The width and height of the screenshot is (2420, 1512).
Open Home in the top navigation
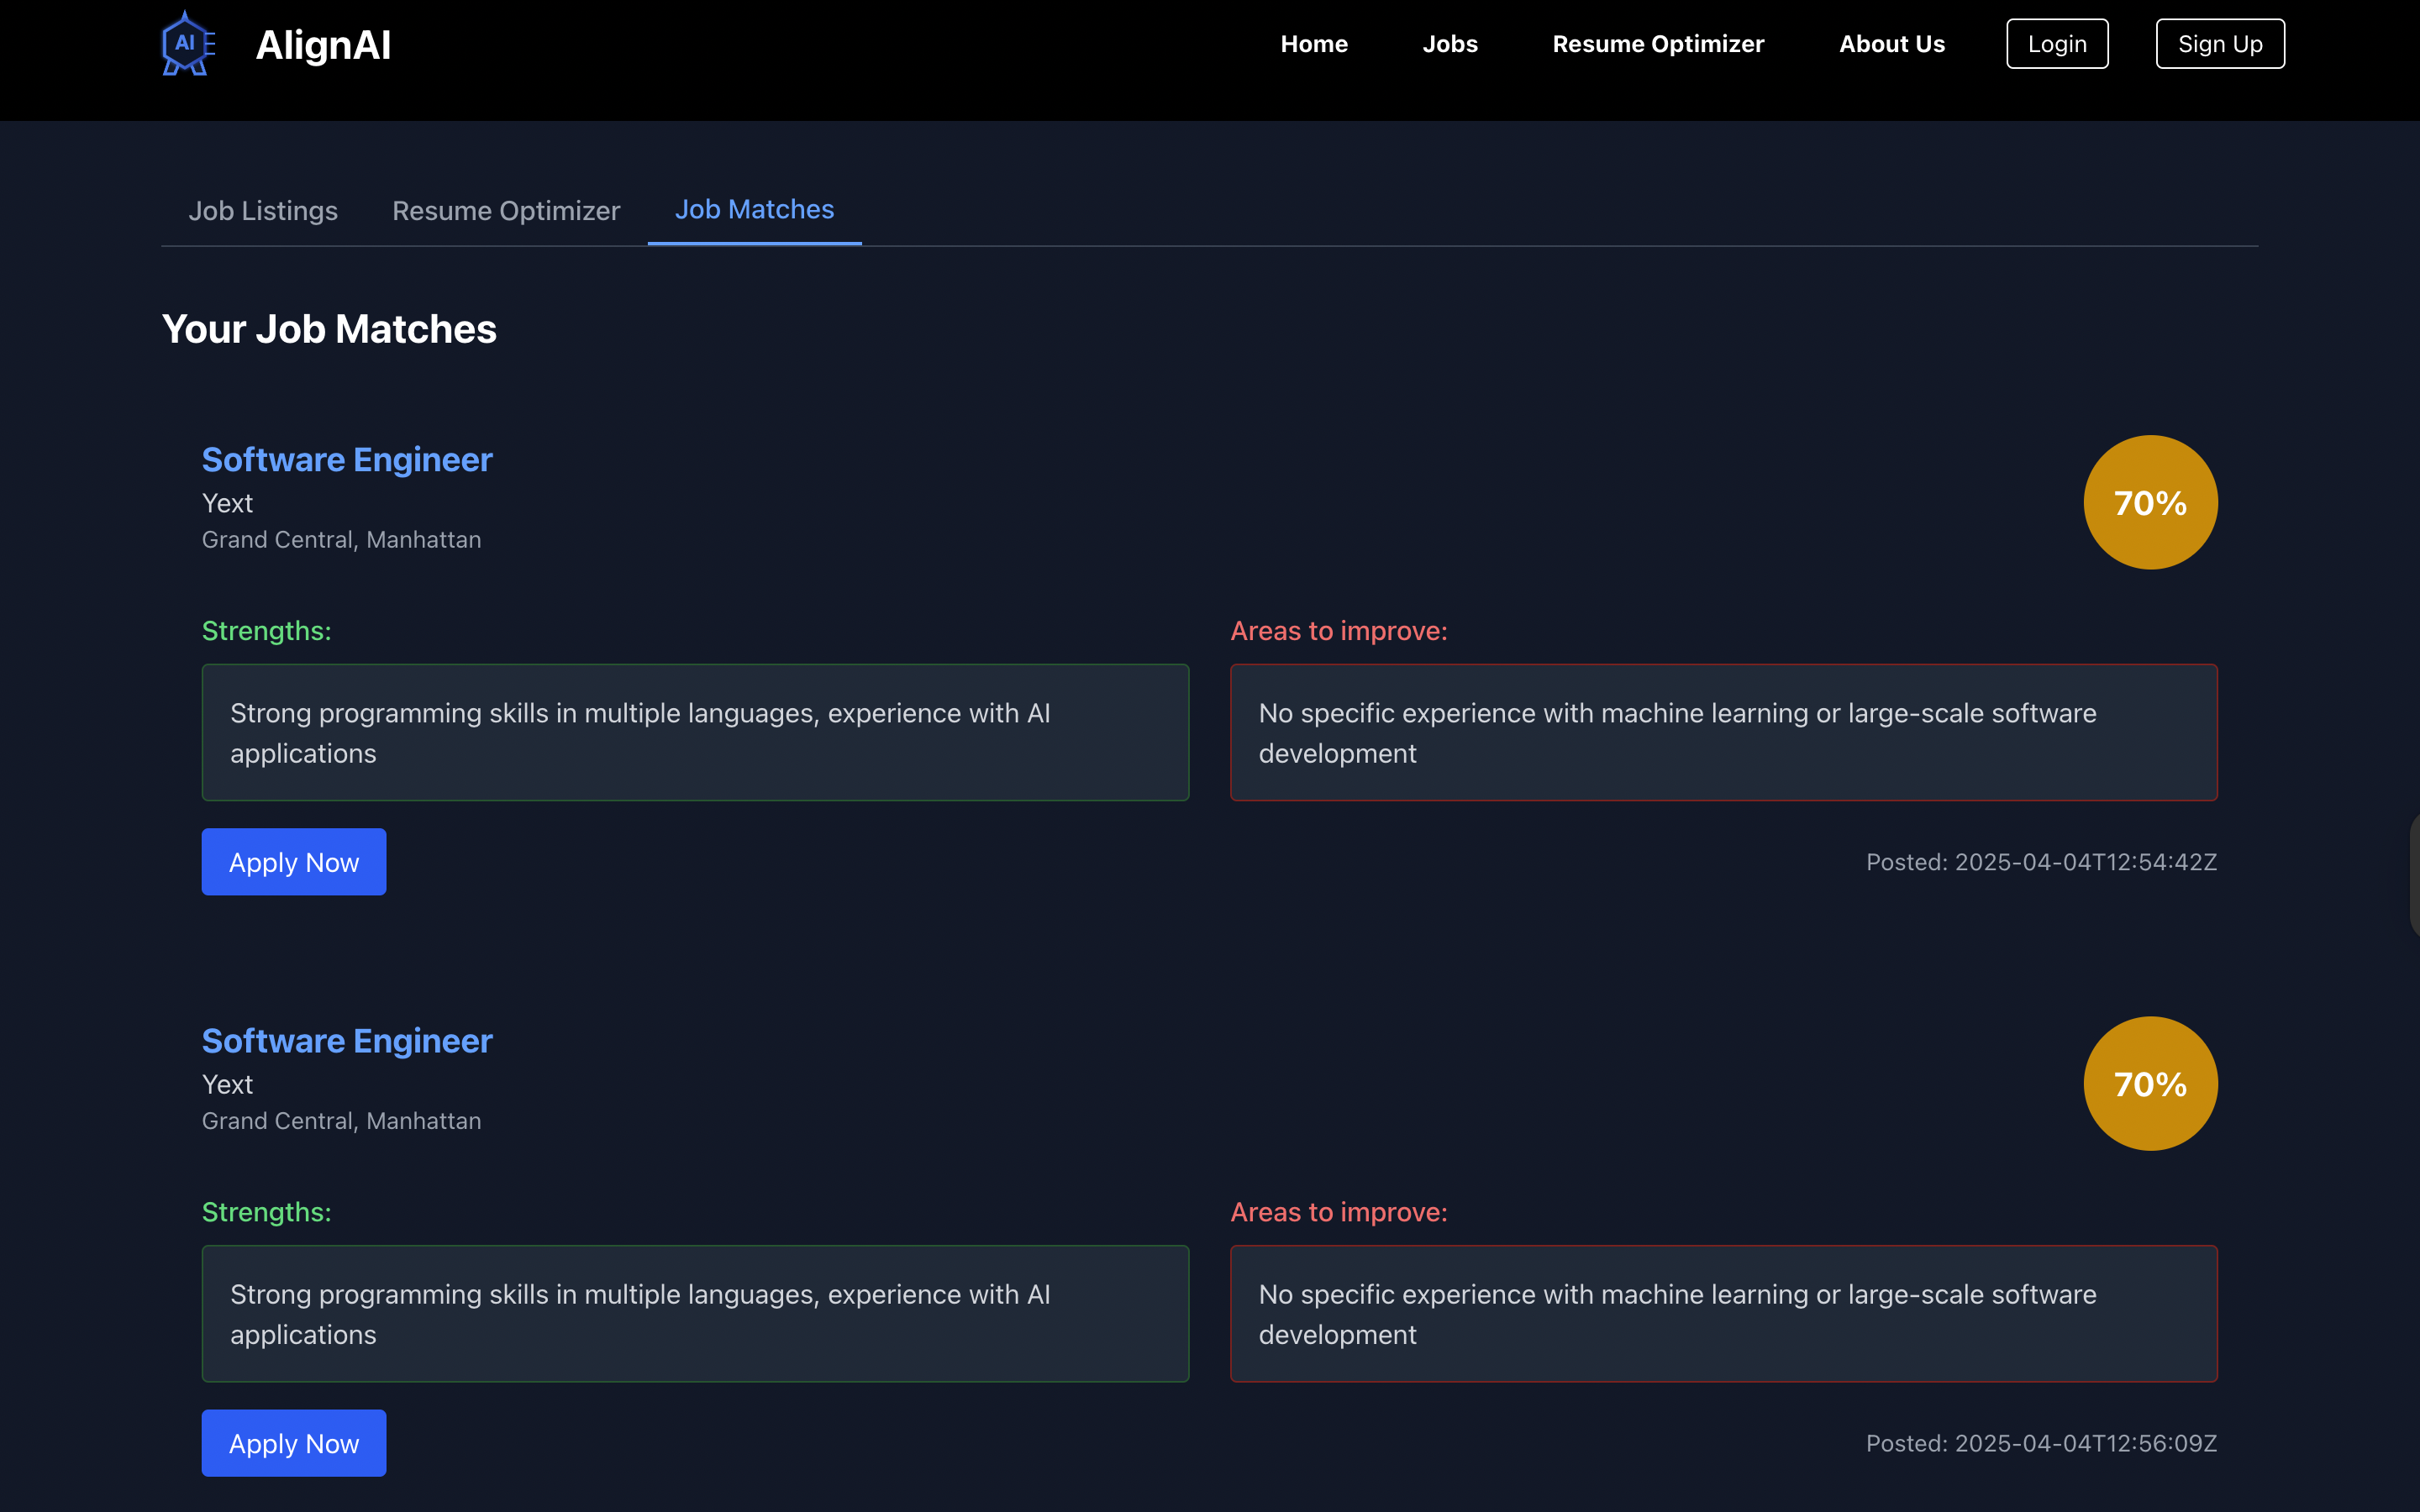click(1313, 44)
